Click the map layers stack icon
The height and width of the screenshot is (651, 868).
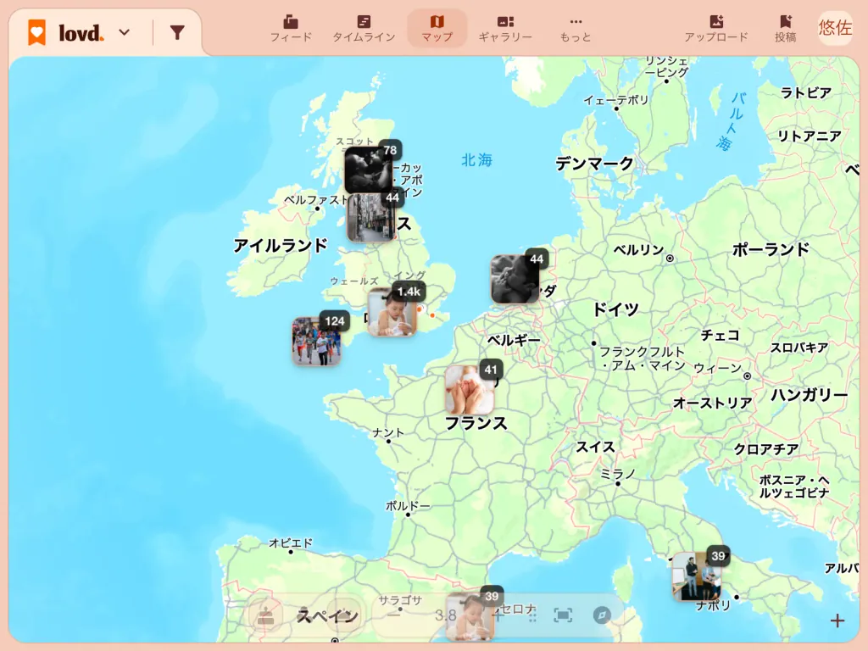pyautogui.click(x=265, y=615)
